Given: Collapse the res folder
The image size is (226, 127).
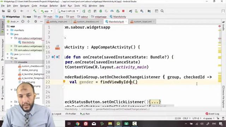Looking at the screenshot, I should point(8,58).
